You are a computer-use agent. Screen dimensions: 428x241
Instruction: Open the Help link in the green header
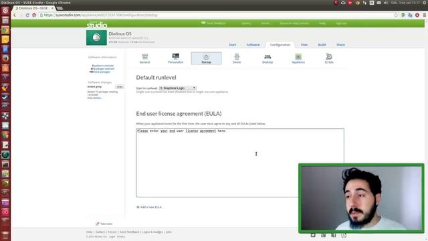point(322,23)
